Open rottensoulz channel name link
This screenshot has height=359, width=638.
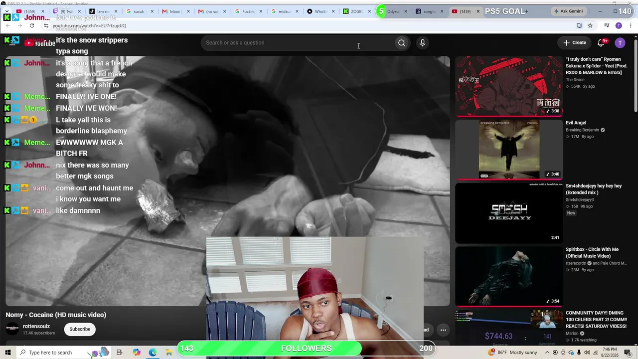36,326
